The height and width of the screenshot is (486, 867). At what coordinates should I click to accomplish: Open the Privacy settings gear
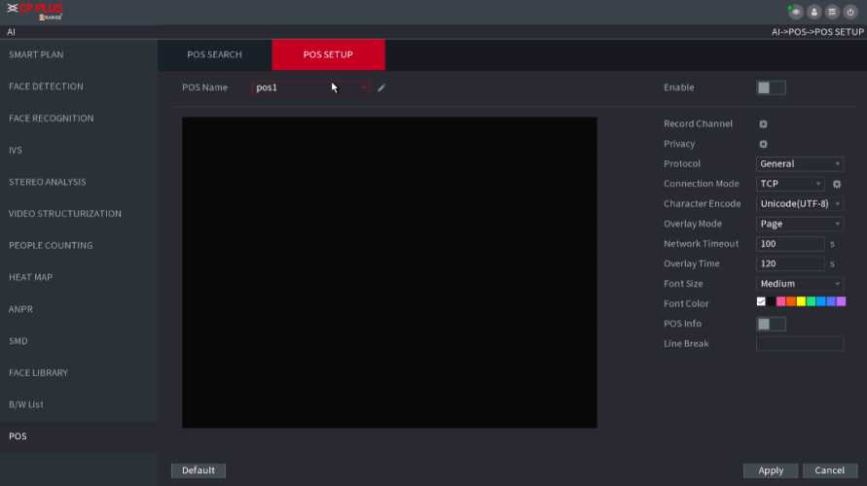tap(763, 144)
